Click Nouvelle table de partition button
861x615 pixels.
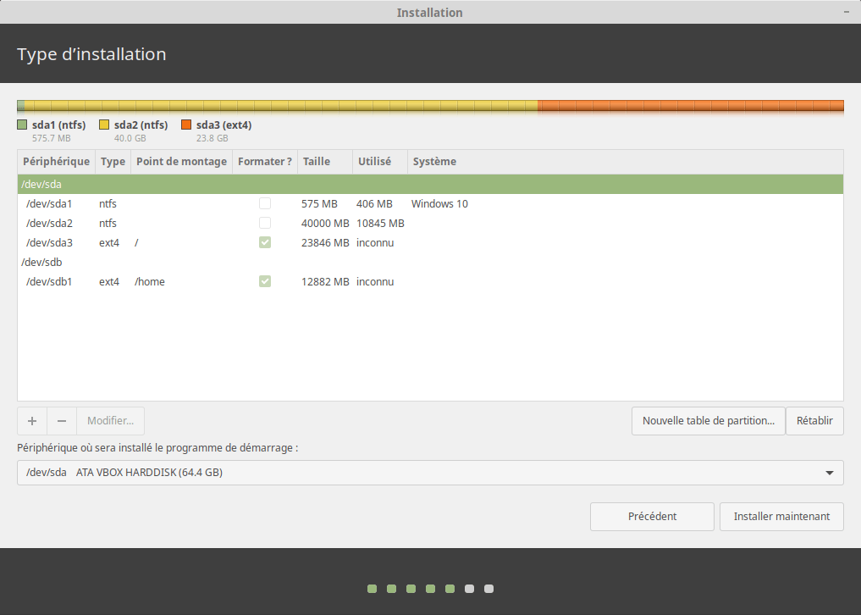[x=708, y=421]
